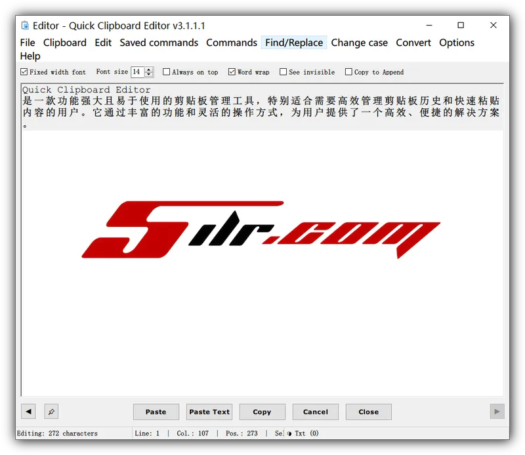
Task: Decrease font size with down stepper arrow
Action: (149, 74)
